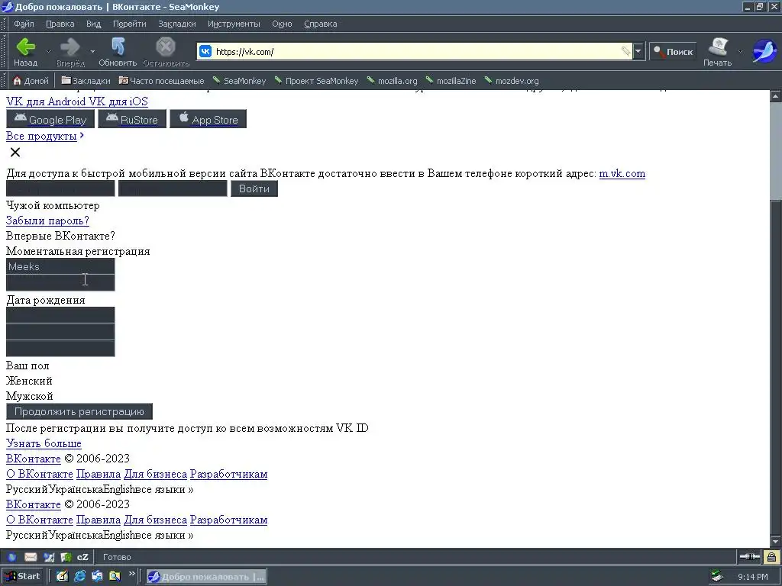Open the Инструменты menu
This screenshot has width=782, height=586.
point(234,24)
